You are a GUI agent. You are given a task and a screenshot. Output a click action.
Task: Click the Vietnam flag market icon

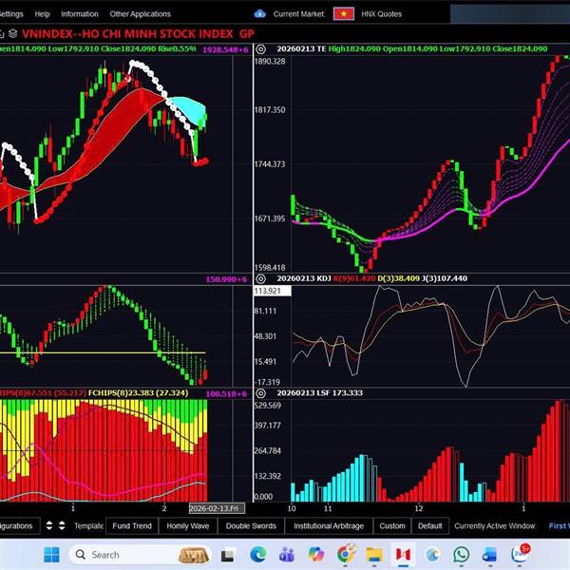pyautogui.click(x=343, y=14)
